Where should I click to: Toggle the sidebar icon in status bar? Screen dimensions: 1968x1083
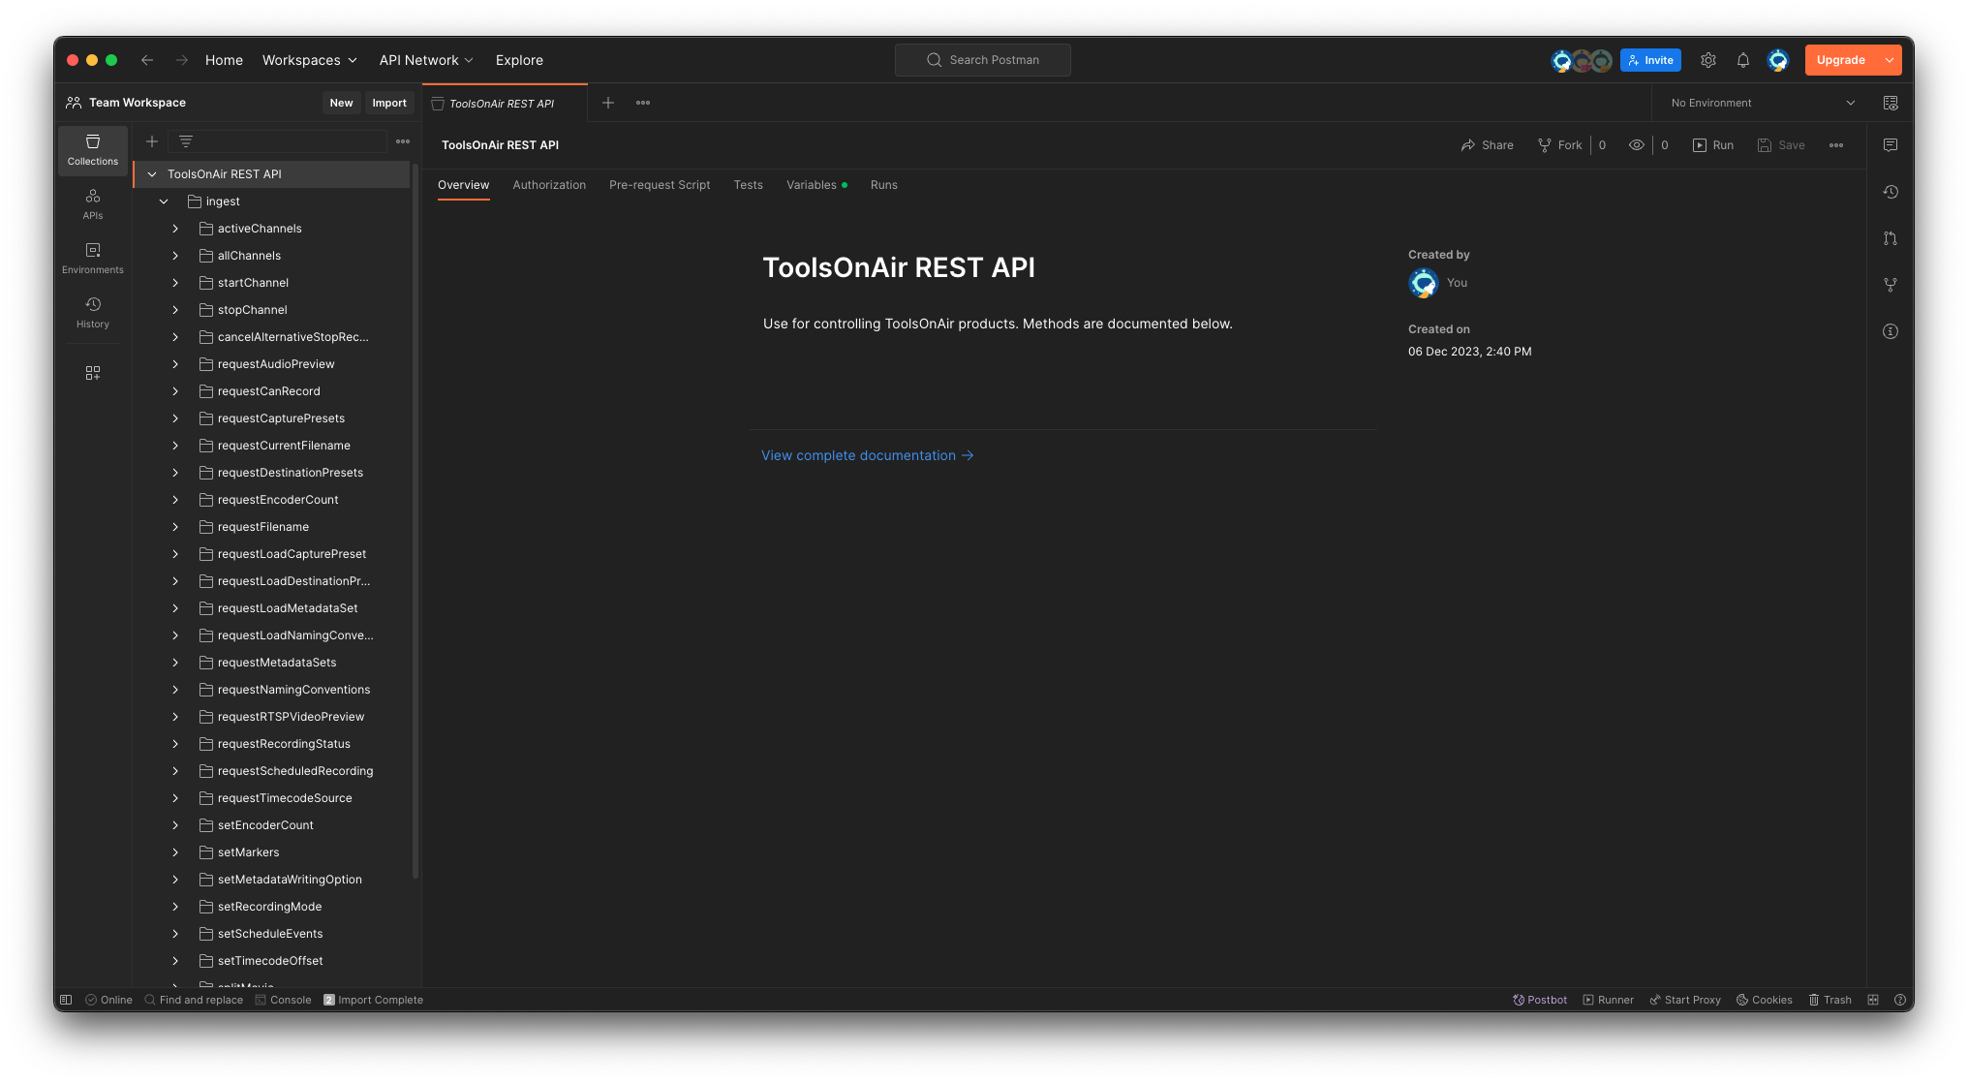tap(66, 1000)
